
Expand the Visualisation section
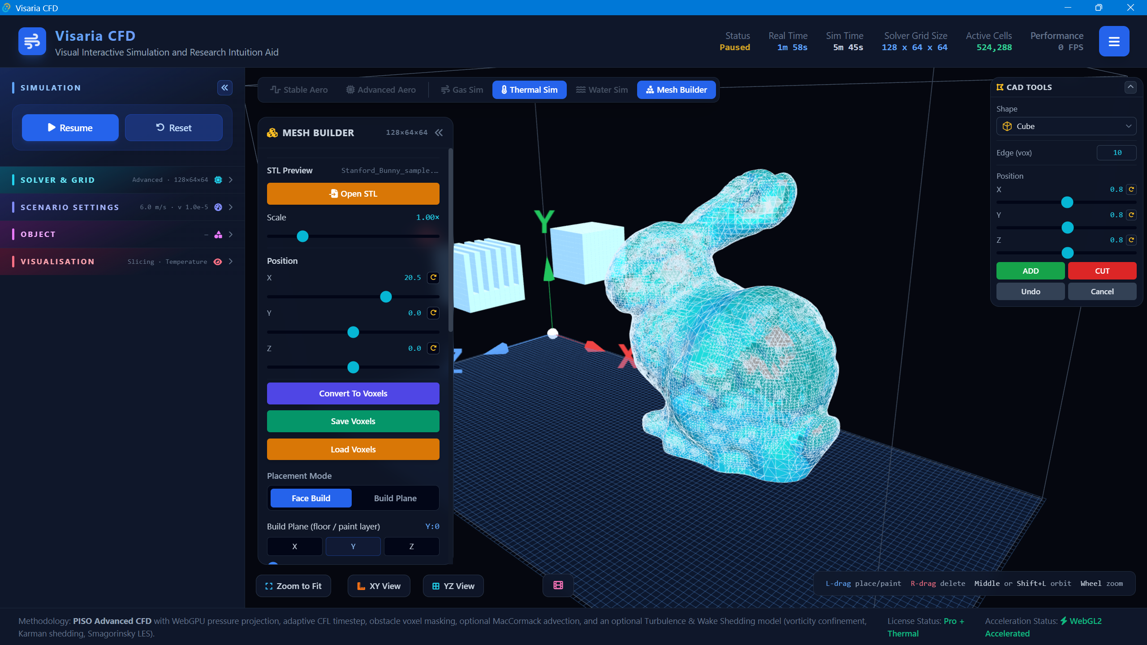coord(231,262)
